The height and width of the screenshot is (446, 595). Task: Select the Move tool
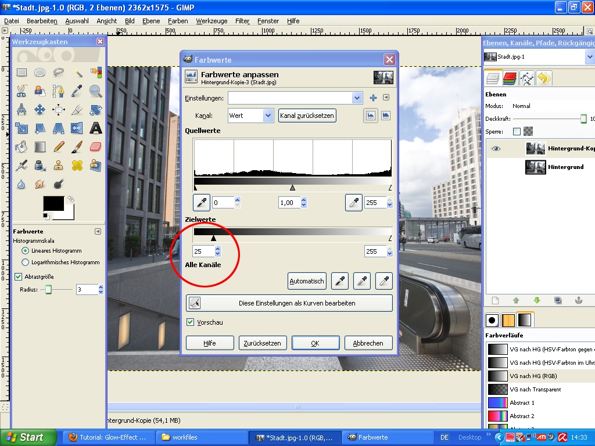click(x=40, y=110)
